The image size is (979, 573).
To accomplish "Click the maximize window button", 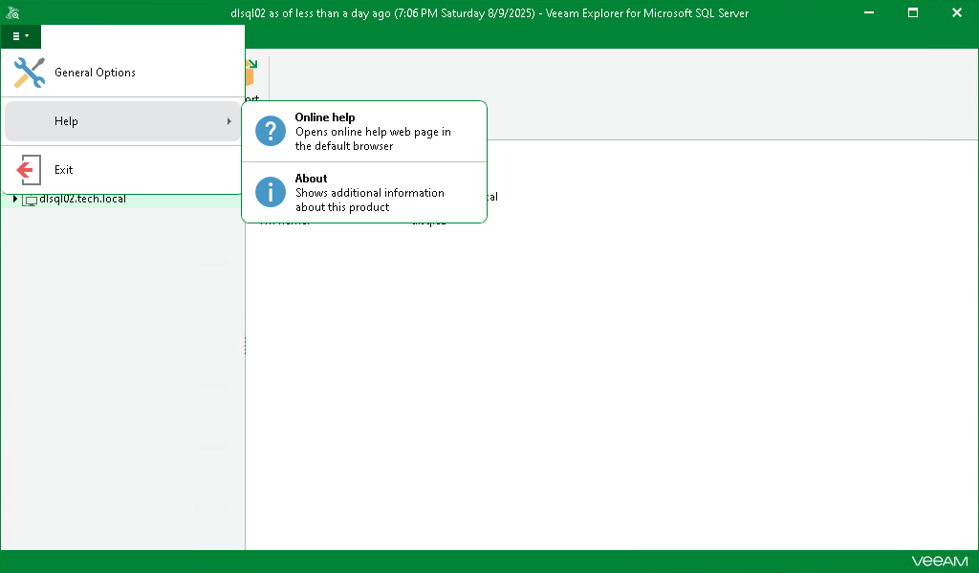I will (912, 12).
